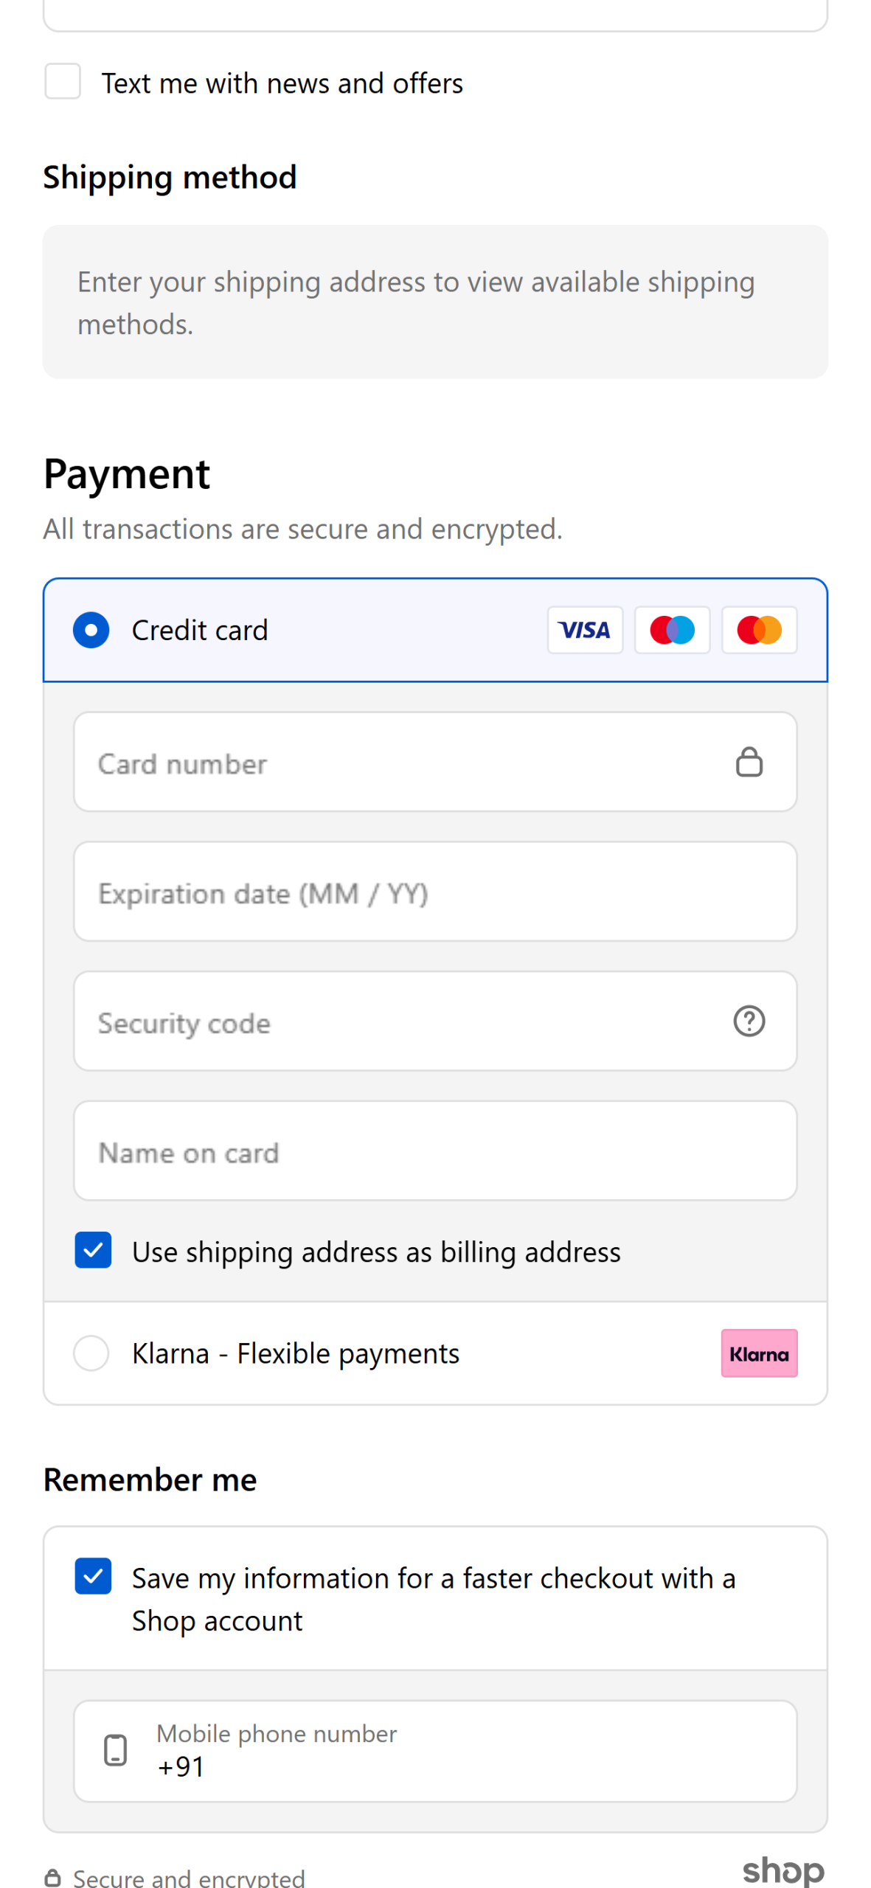Click the Mastercard logo icon
871x1888 pixels.
[759, 630]
